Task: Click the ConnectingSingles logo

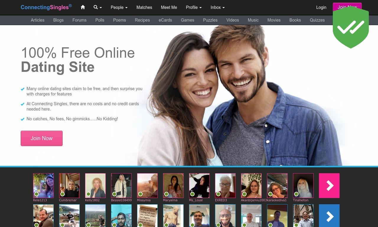Action: click(46, 7)
